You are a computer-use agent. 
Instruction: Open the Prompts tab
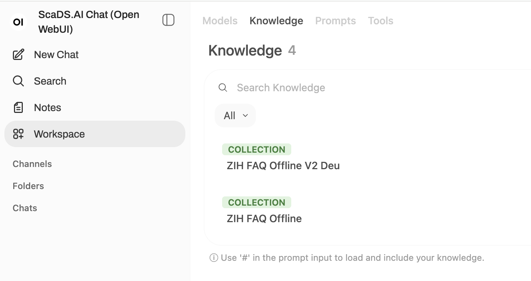click(335, 21)
